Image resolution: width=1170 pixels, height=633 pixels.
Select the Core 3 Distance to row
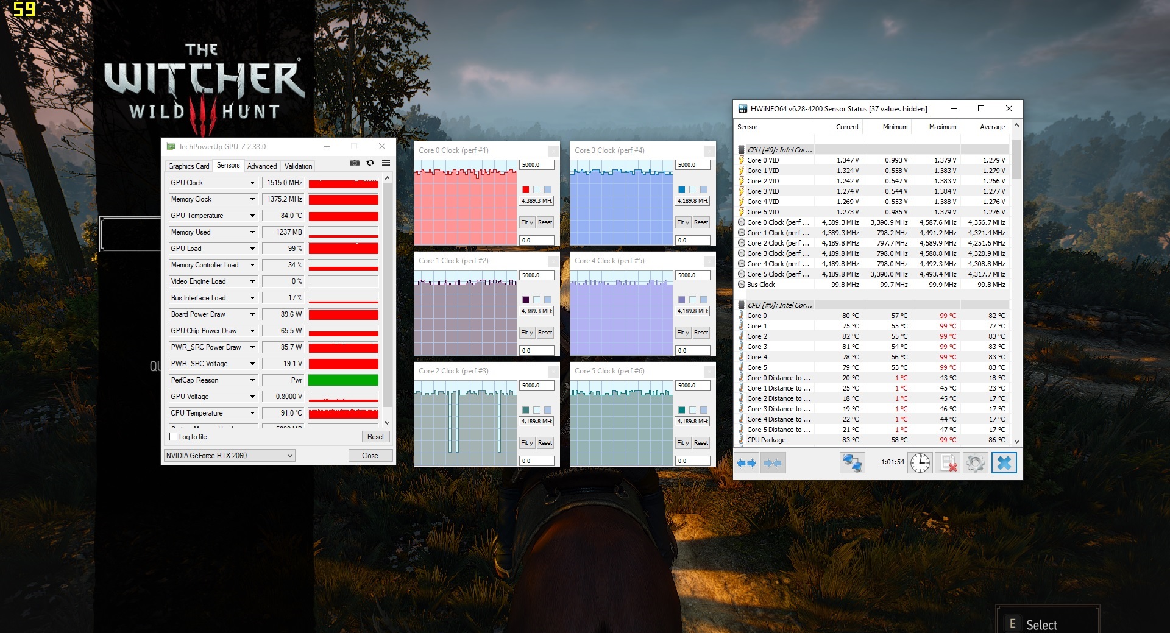pyautogui.click(x=872, y=409)
